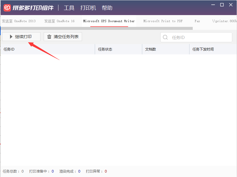The width and height of the screenshot is (237, 177).
Task: Click the 任务下发时间 column header
Action: pyautogui.click(x=213, y=49)
